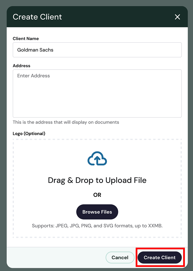This screenshot has width=193, height=271.
Task: Close the Create Client dialog with X
Action: click(x=177, y=17)
